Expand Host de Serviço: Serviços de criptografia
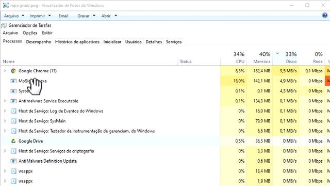 click(5, 151)
